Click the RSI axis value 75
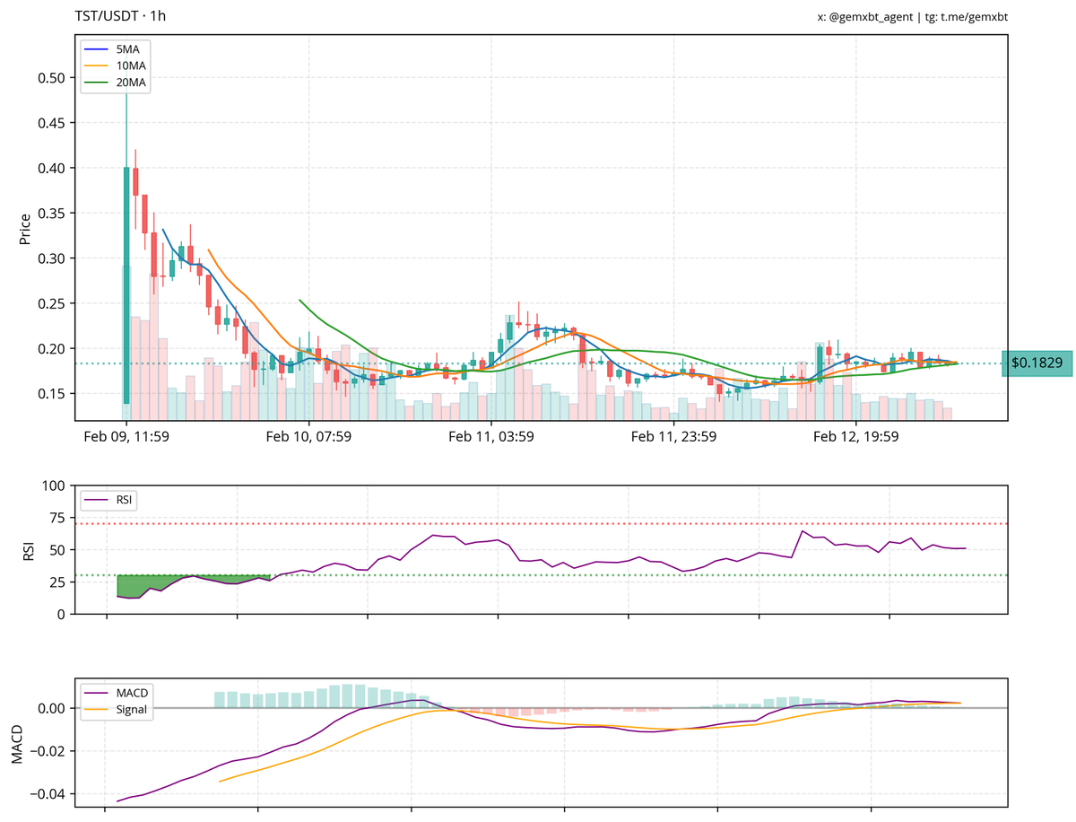1076x822 pixels. click(x=57, y=518)
